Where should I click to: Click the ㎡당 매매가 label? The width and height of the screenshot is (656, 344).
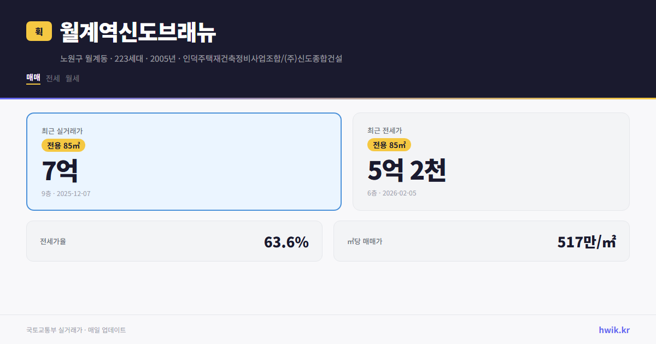363,241
